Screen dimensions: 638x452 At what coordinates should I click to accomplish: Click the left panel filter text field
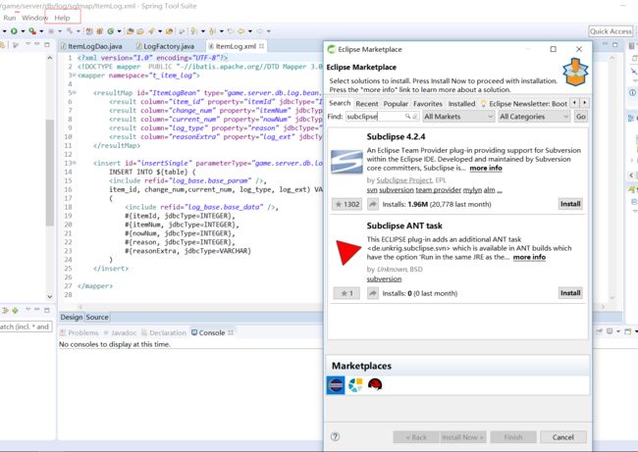tap(26, 326)
